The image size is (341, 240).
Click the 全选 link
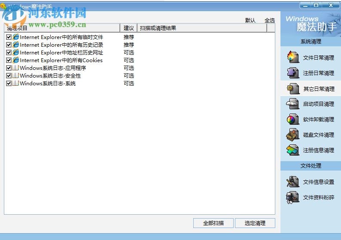point(270,20)
